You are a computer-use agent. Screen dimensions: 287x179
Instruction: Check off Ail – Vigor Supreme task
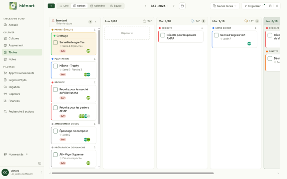coord(55,154)
